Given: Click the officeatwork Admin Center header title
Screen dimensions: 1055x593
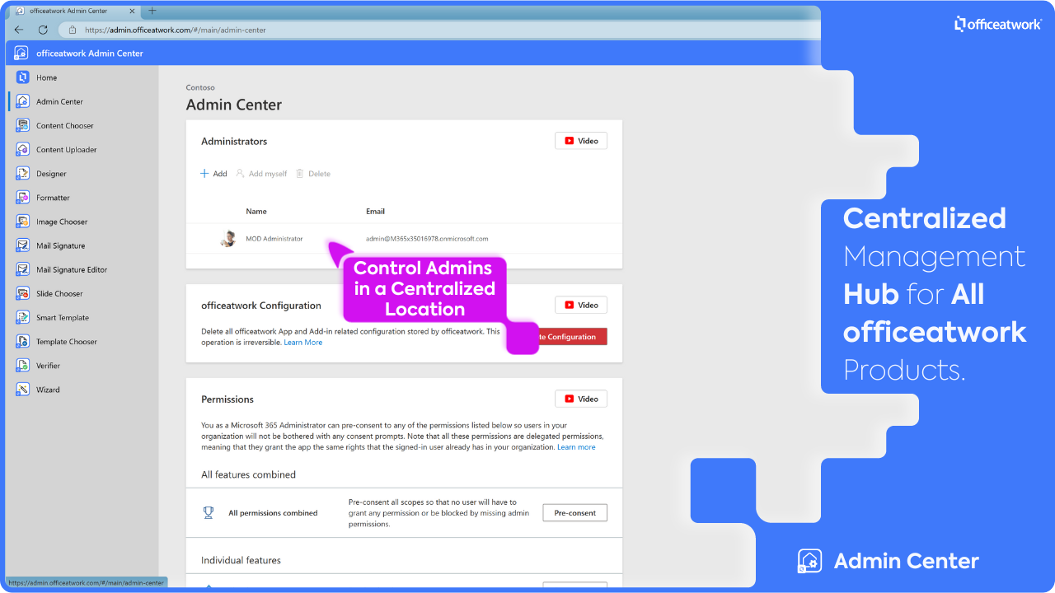Looking at the screenshot, I should [x=90, y=53].
